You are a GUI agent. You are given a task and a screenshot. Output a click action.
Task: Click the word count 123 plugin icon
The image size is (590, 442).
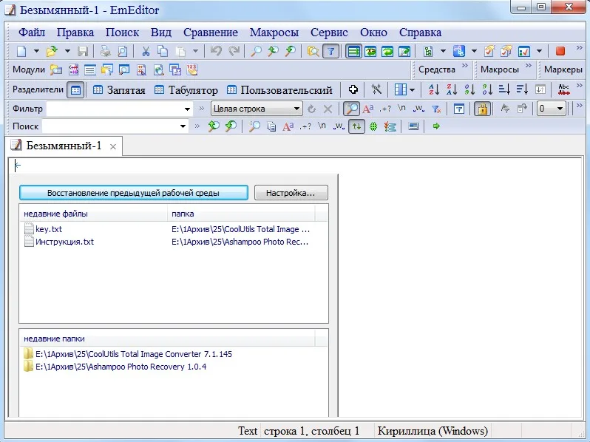click(x=192, y=69)
